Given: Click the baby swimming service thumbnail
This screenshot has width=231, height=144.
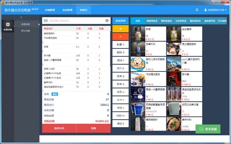Looking at the screenshot, I should [x=138, y=64].
